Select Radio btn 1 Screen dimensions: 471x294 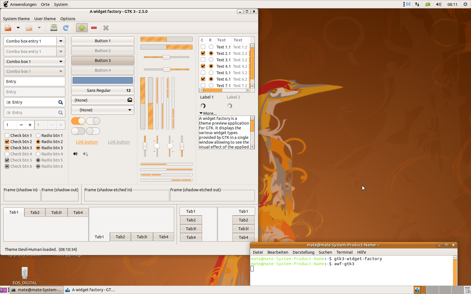pyautogui.click(x=38, y=136)
